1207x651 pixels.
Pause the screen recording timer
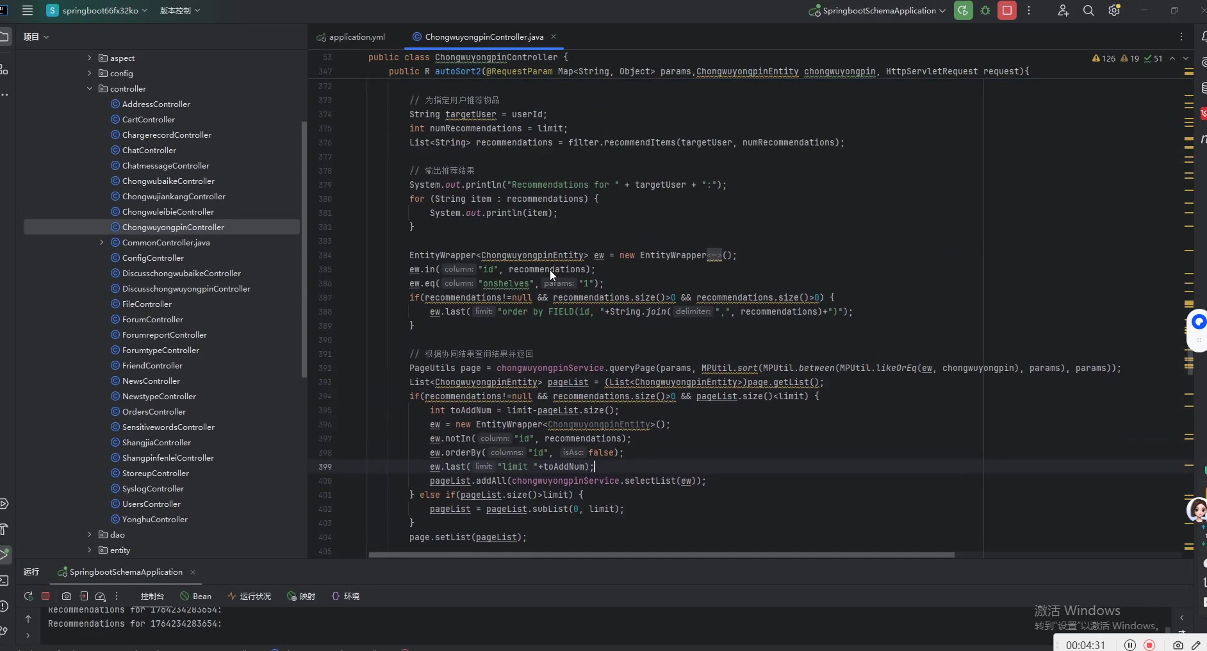point(1130,645)
